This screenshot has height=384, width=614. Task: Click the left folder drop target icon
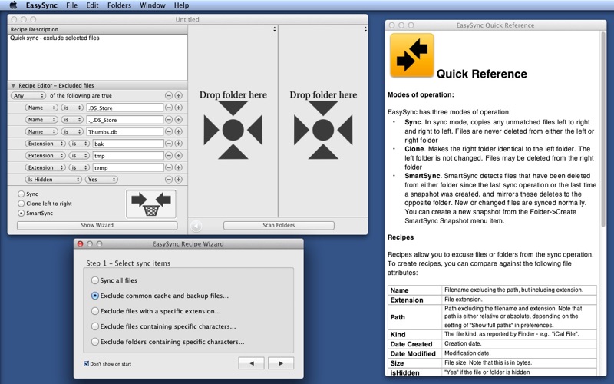233,130
